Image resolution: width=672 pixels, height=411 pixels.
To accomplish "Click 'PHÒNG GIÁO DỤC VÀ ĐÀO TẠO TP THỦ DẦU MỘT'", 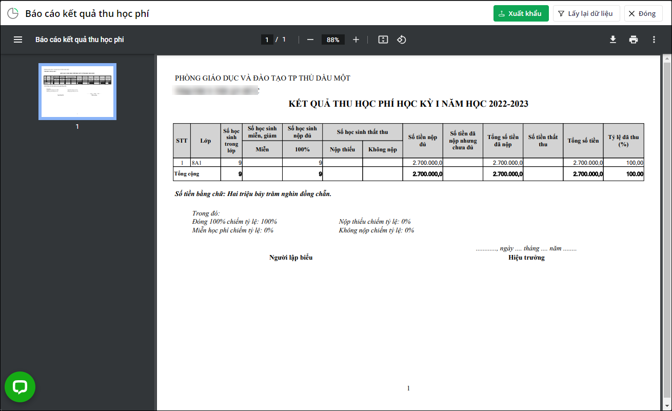I will [263, 78].
